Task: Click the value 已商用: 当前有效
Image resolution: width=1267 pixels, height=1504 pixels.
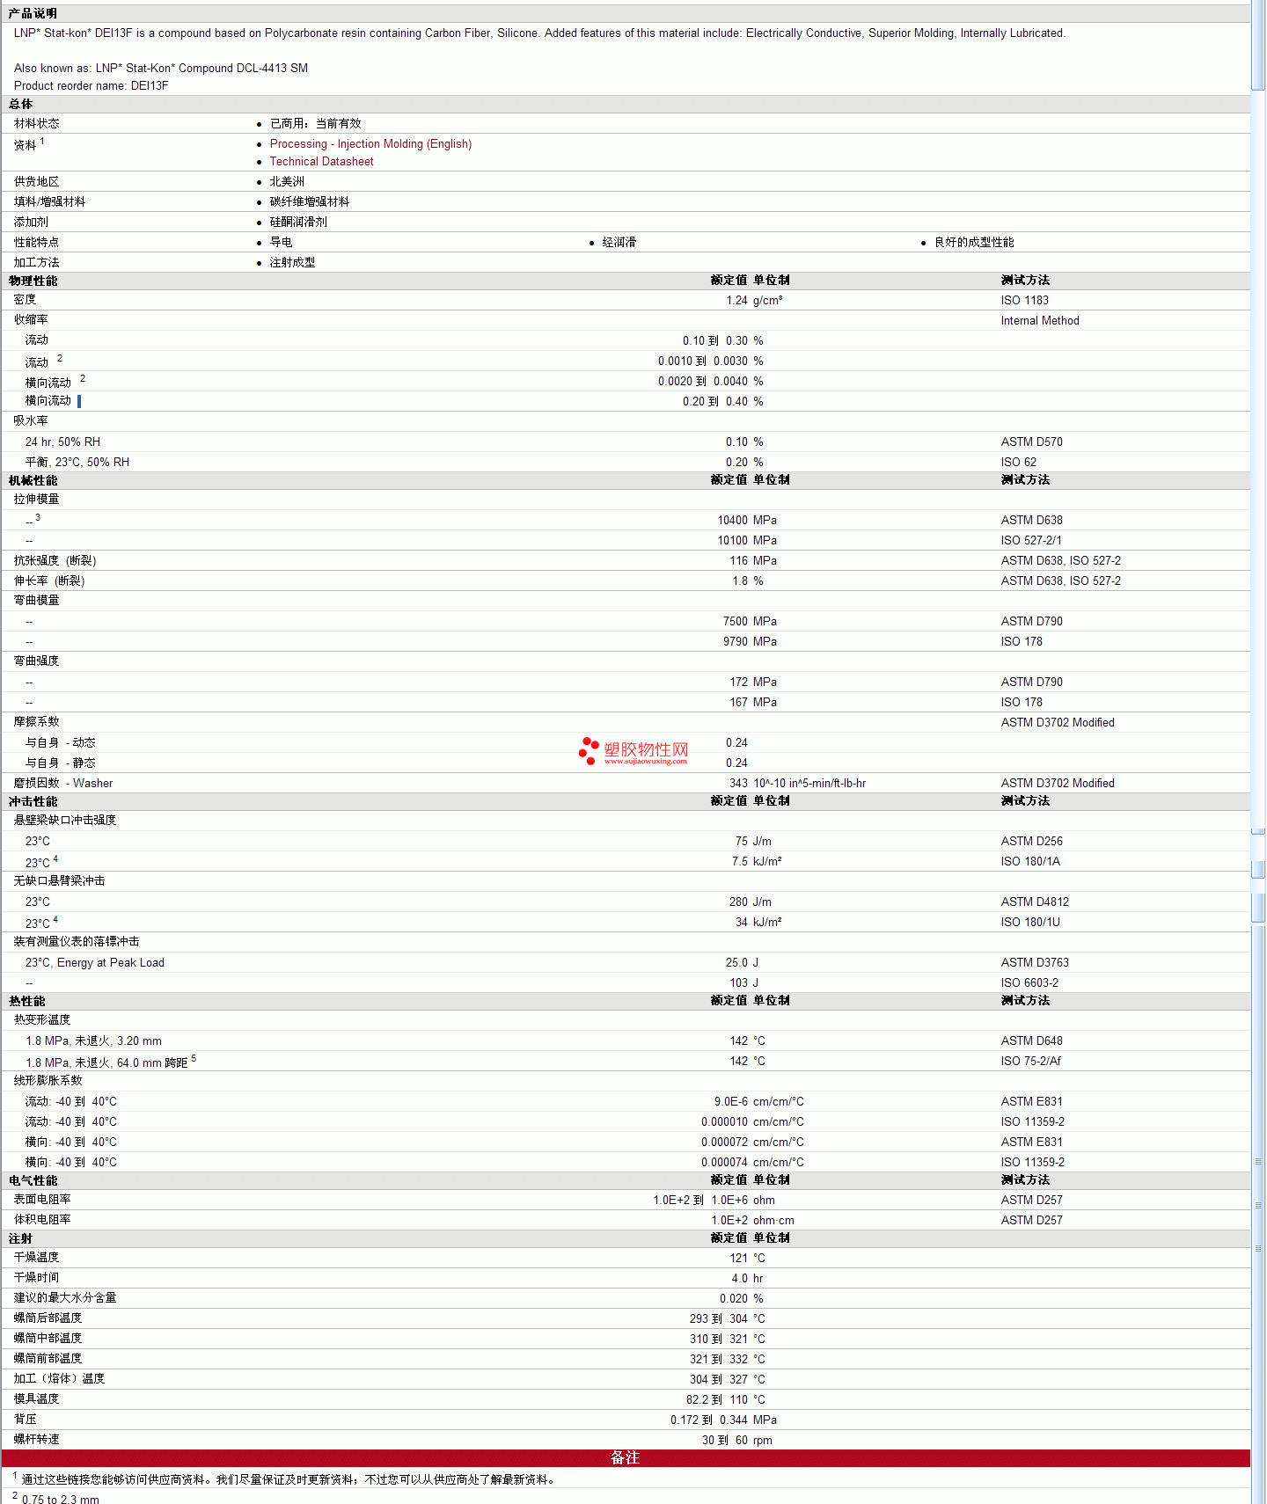Action: tap(315, 124)
